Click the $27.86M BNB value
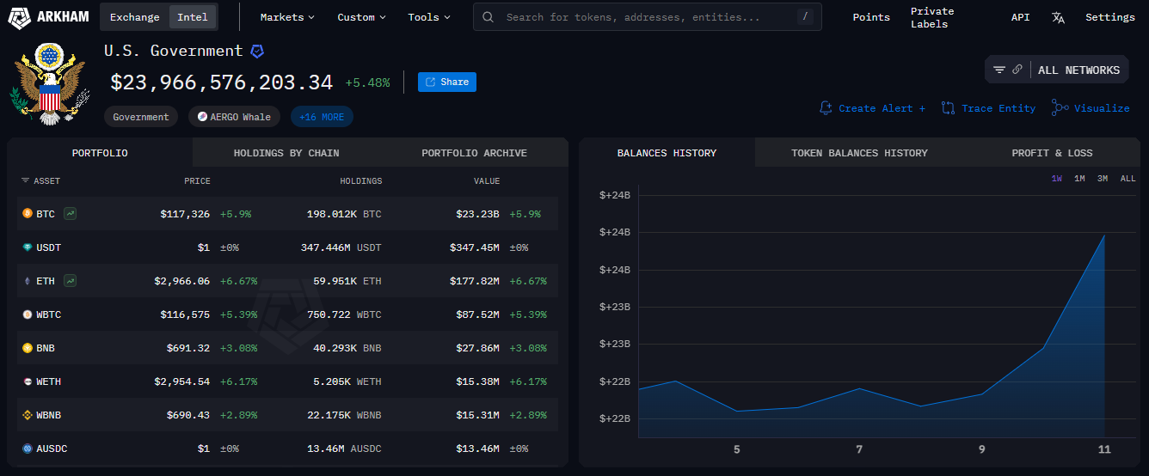The width and height of the screenshot is (1149, 476). [476, 348]
